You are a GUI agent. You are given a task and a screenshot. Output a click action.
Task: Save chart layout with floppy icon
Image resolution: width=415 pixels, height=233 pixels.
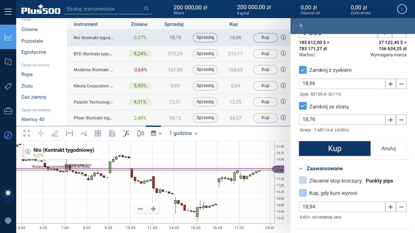[112, 133]
